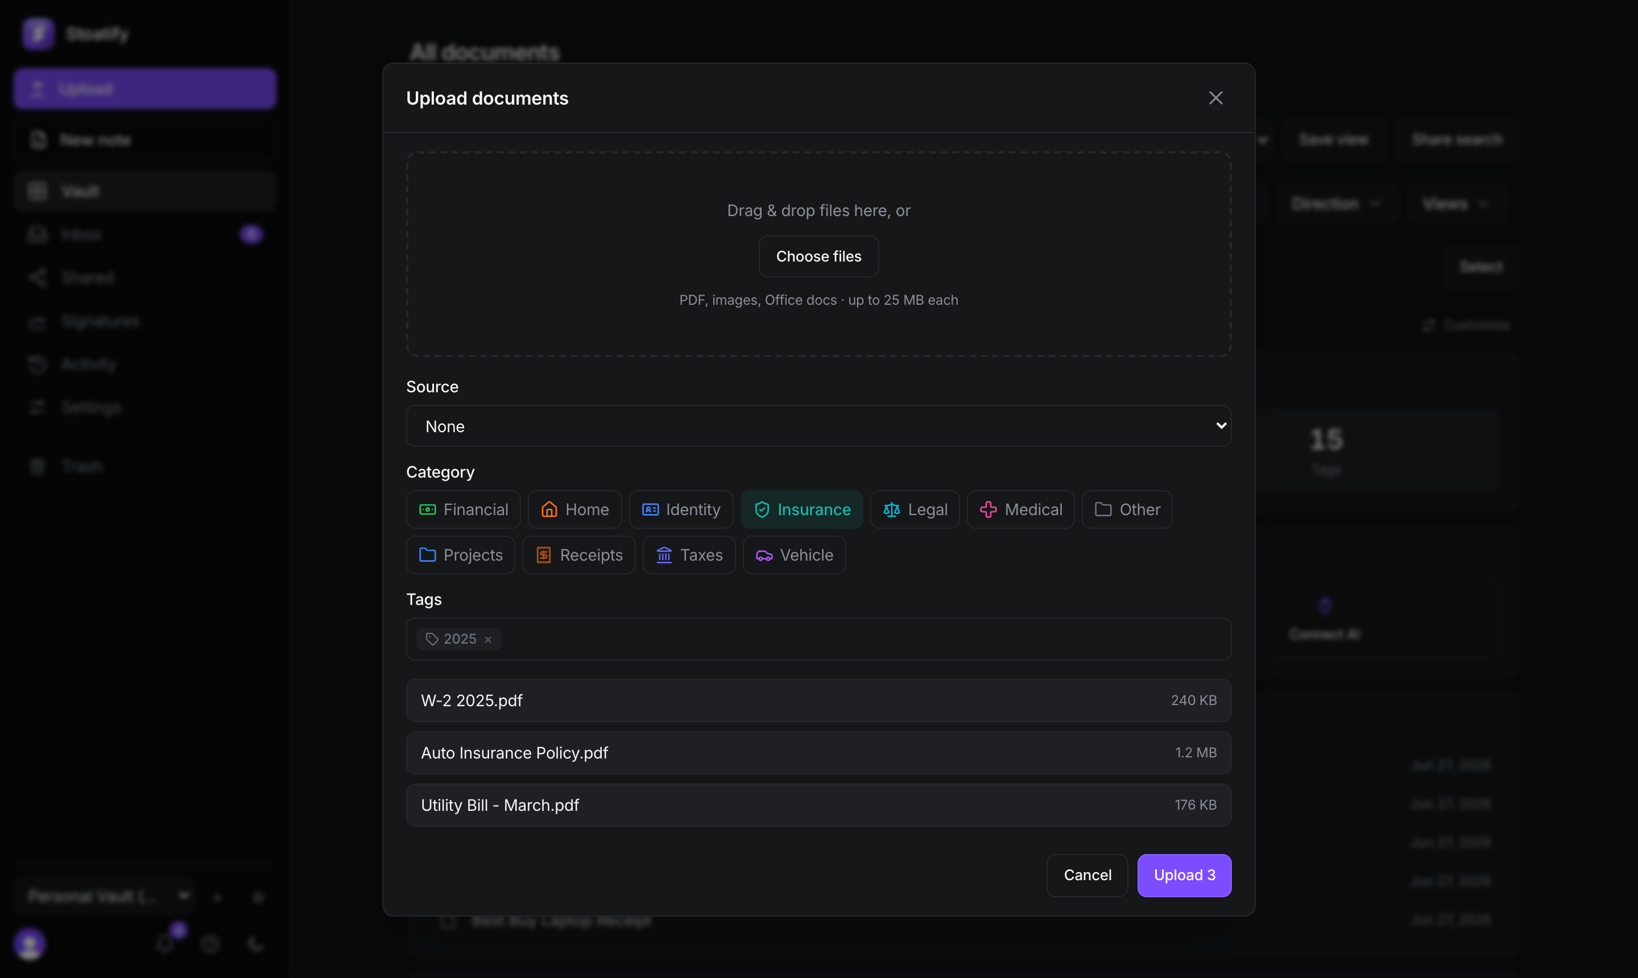The width and height of the screenshot is (1638, 978).
Task: Choose the Home category icon chip
Action: pyautogui.click(x=574, y=509)
